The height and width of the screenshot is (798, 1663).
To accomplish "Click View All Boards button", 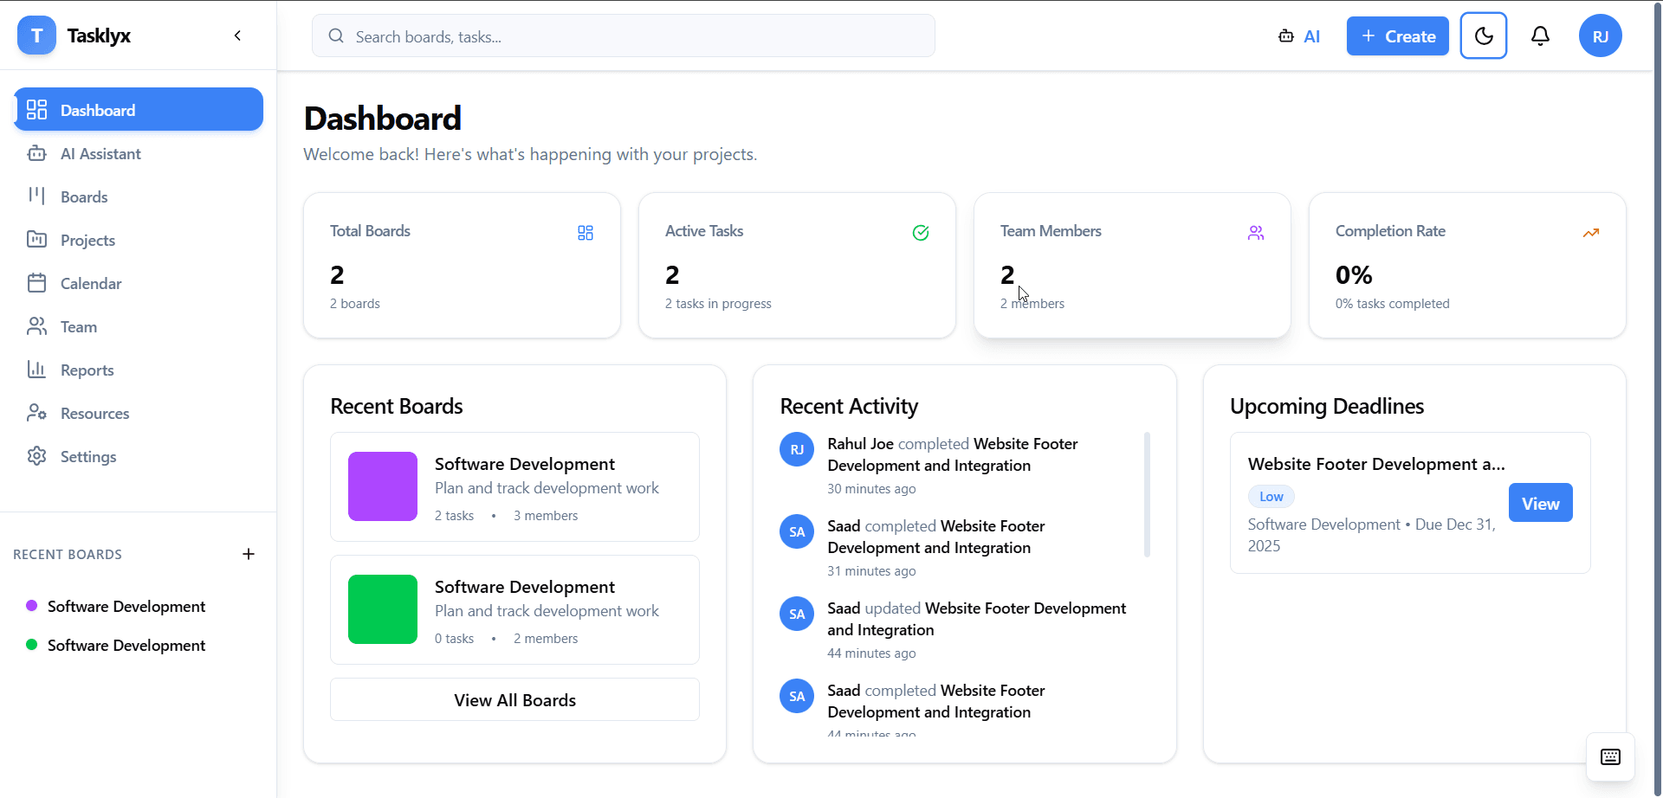I will tap(514, 700).
